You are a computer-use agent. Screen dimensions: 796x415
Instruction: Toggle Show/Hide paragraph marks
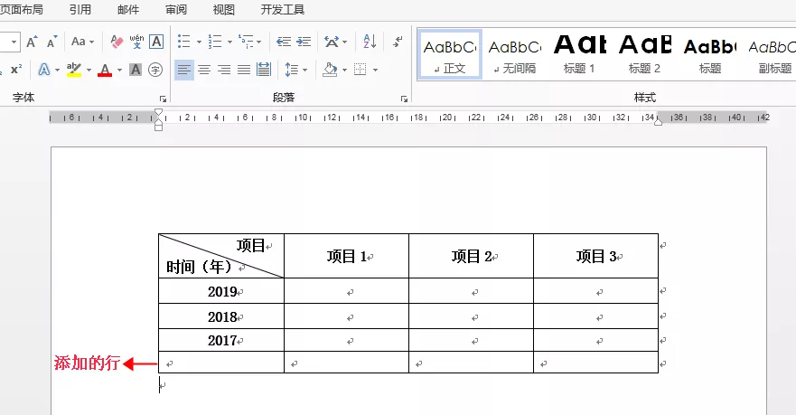pyautogui.click(x=398, y=42)
